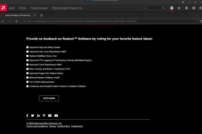
Task: Add a new browser tab
Action: [x=41, y=15]
